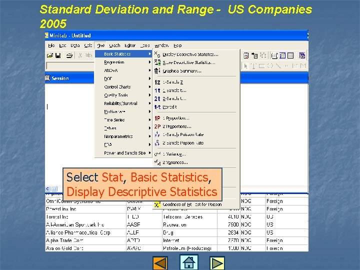The width and height of the screenshot is (360, 270).
Task: Select the marker dot drawing tool
Action: click(x=286, y=66)
